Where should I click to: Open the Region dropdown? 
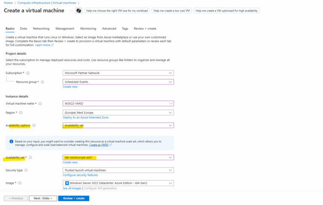coord(118,113)
